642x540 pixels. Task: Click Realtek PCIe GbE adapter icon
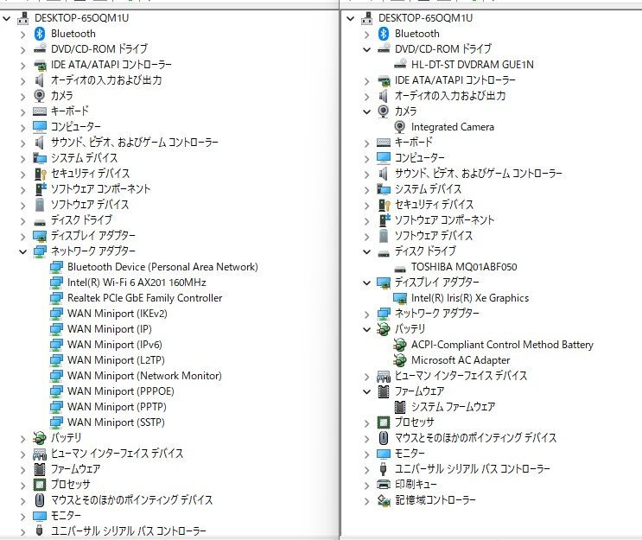click(56, 298)
